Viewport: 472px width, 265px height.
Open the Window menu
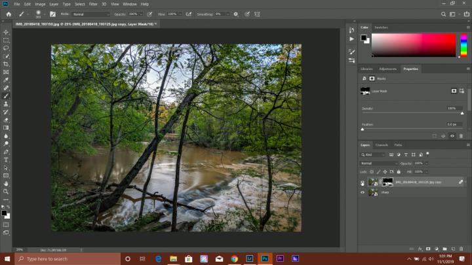pos(130,4)
